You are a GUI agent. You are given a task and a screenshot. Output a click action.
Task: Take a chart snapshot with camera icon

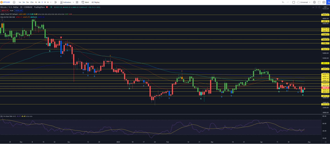pyautogui.click(x=324, y=2)
